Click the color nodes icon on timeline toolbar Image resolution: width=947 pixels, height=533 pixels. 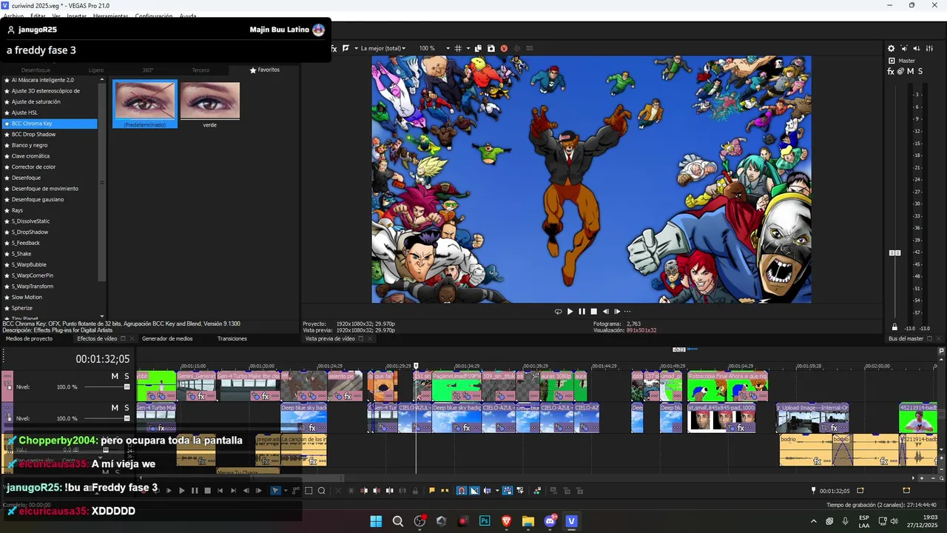tap(537, 490)
